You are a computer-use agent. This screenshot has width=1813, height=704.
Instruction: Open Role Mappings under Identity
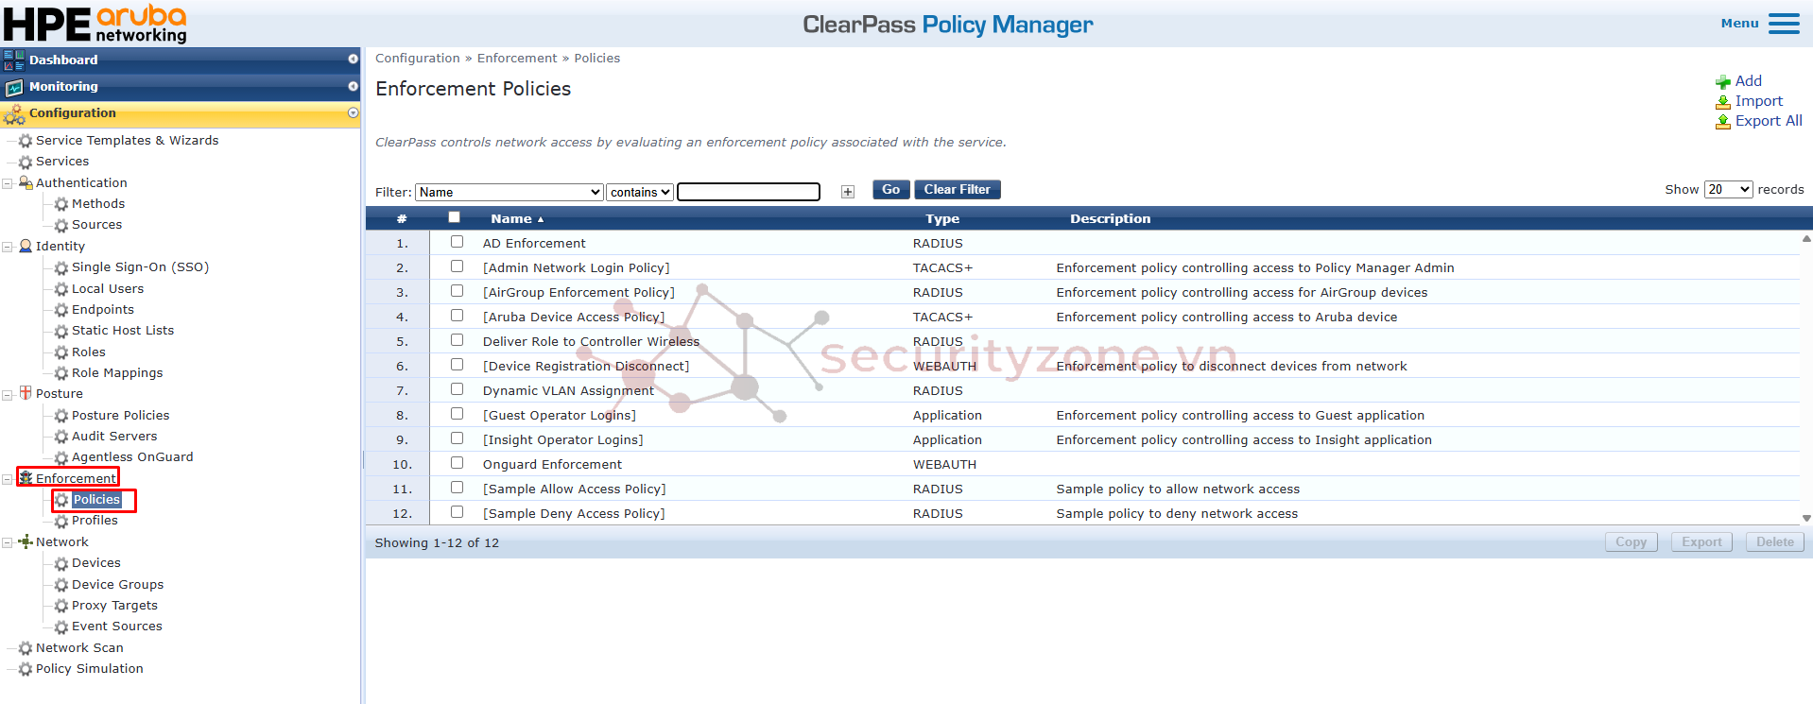(117, 373)
